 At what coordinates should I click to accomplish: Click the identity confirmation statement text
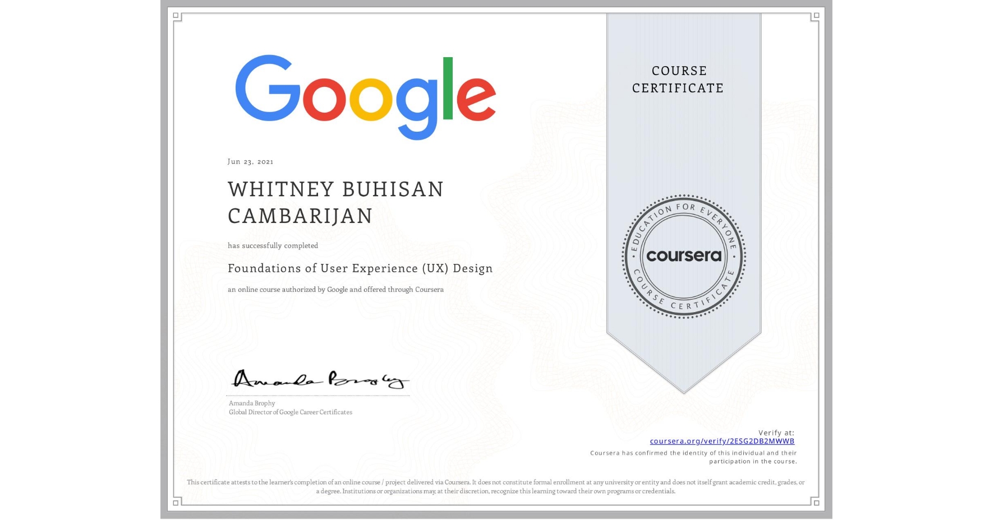[693, 457]
